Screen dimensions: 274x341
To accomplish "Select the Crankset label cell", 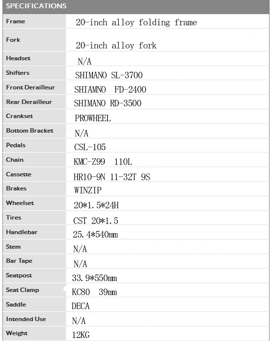I will (x=34, y=116).
